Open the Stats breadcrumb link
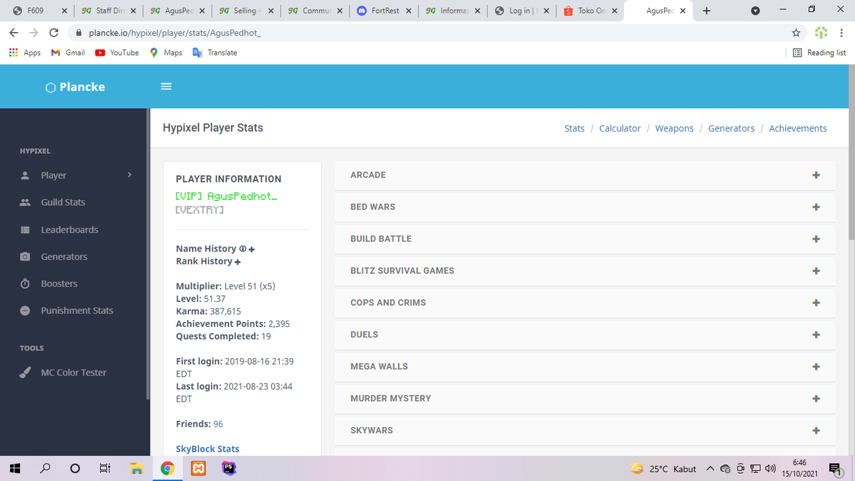This screenshot has height=481, width=855. 574,128
